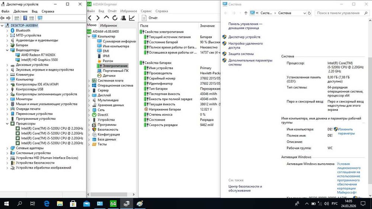Open Действие menu in Device Manager
Image resolution: width=372 pixels, height=209 pixels.
point(20,12)
